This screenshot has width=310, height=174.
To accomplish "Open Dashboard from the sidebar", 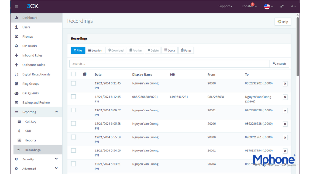I will point(36,18).
